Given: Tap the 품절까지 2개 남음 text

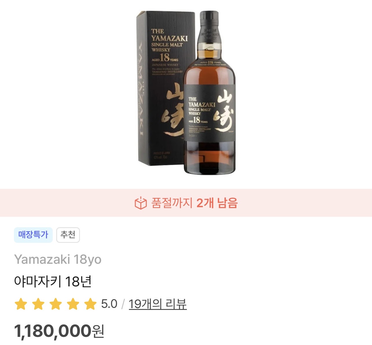Looking at the screenshot, I should tap(194, 203).
